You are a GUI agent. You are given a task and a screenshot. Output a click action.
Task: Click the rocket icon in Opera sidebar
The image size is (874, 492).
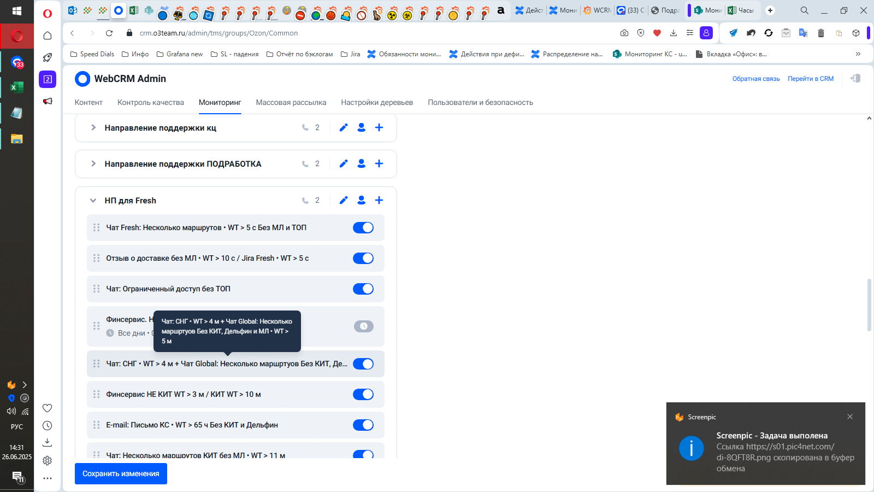pos(48,57)
